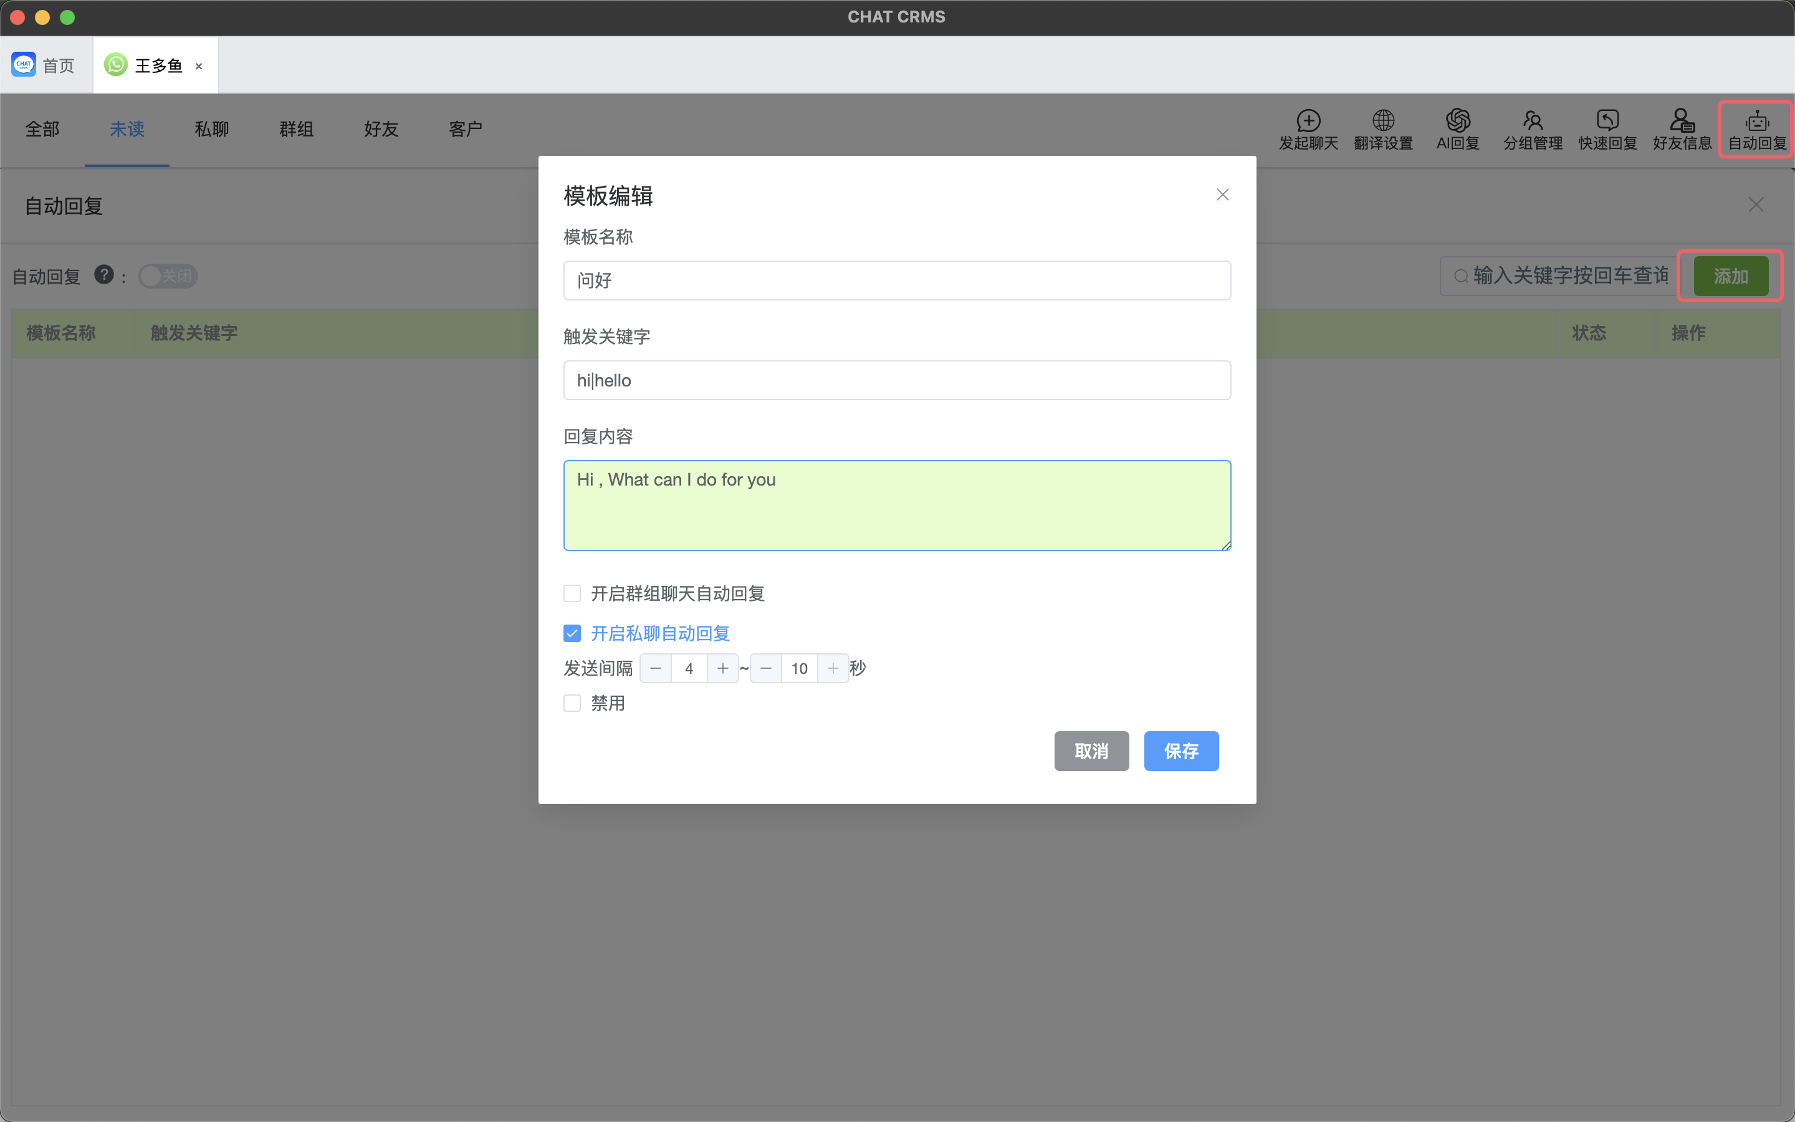The image size is (1795, 1122).
Task: Click the minimum interval value 4
Action: point(689,669)
